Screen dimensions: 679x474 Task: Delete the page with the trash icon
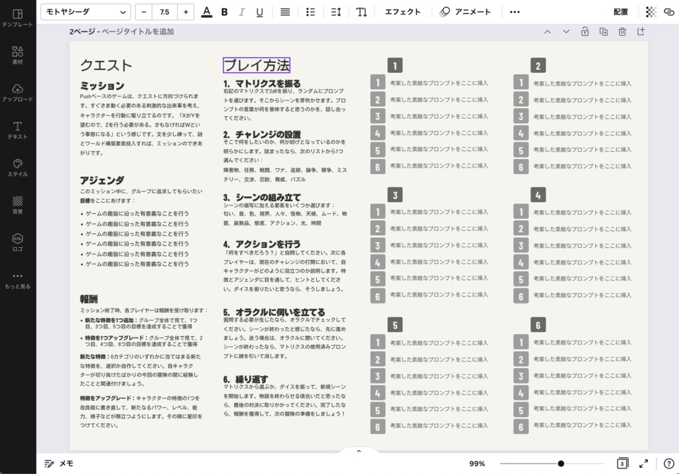(x=621, y=30)
